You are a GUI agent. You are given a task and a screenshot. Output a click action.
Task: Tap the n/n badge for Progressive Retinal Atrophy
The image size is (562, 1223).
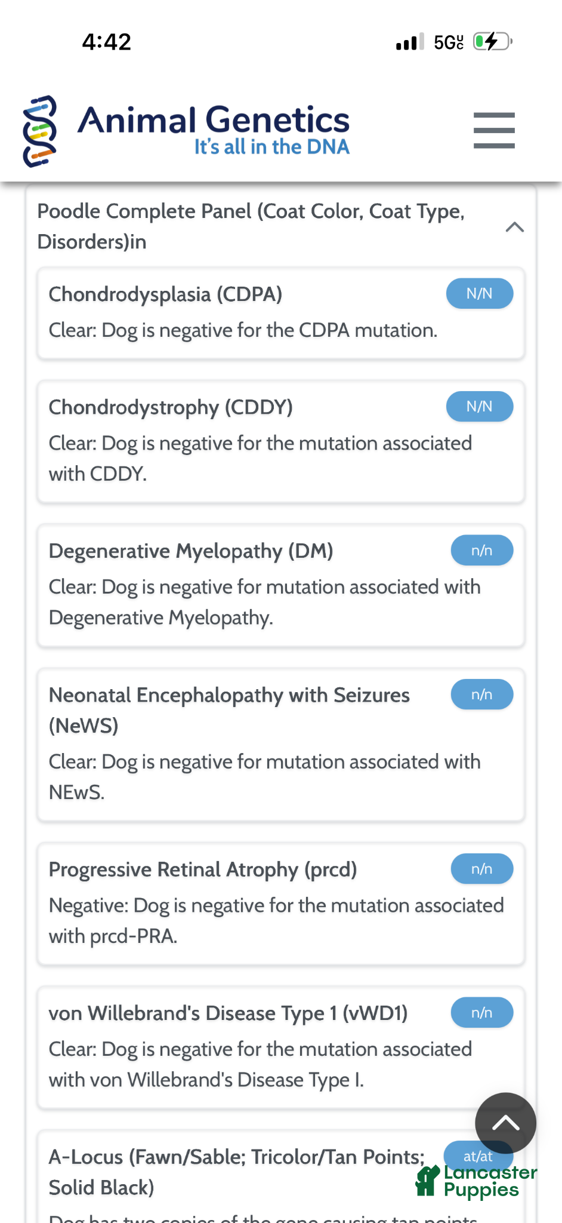click(482, 869)
